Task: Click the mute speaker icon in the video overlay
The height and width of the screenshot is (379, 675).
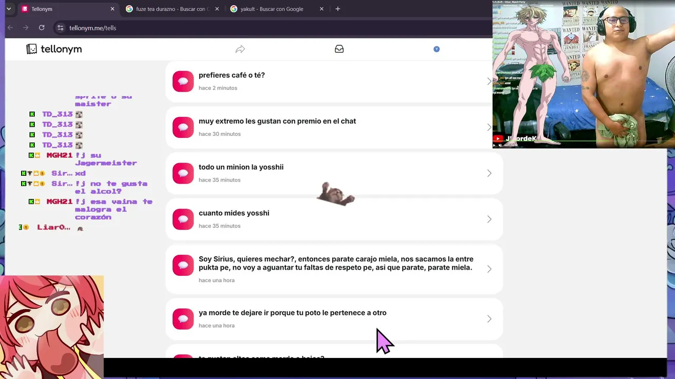Action: pyautogui.click(x=500, y=145)
